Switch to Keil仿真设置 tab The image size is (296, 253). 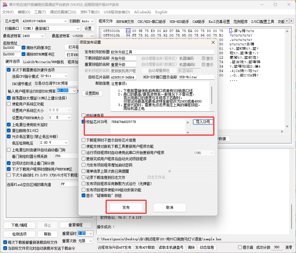219,22
